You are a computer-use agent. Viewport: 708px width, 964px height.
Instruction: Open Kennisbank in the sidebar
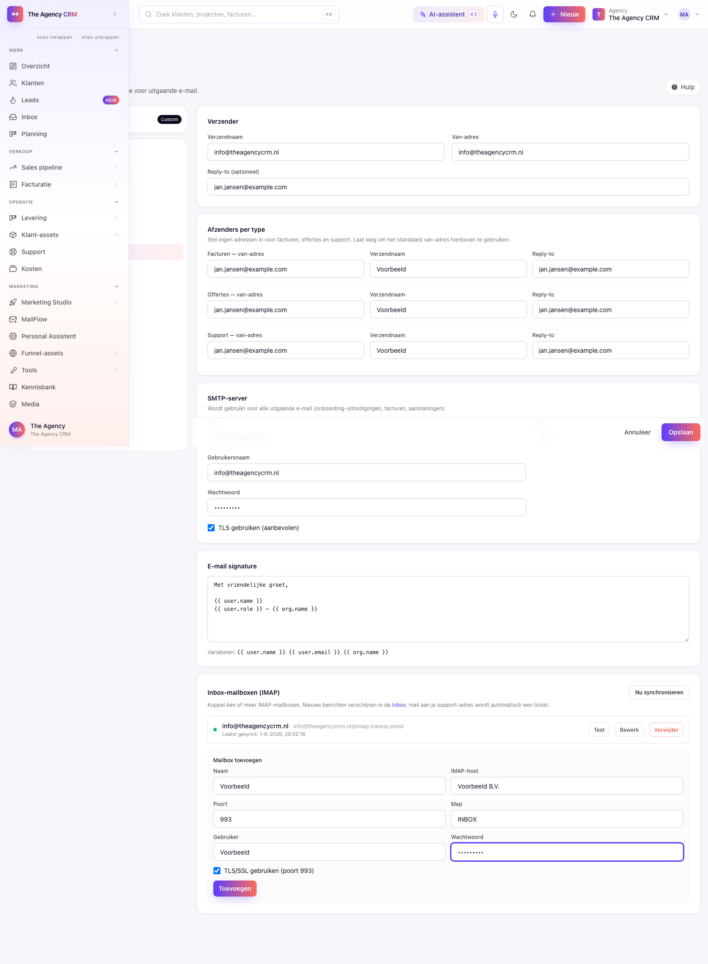point(64,387)
